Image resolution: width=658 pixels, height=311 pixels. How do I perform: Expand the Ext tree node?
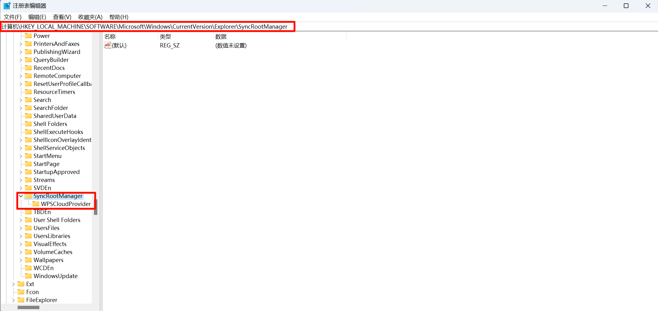(13, 284)
